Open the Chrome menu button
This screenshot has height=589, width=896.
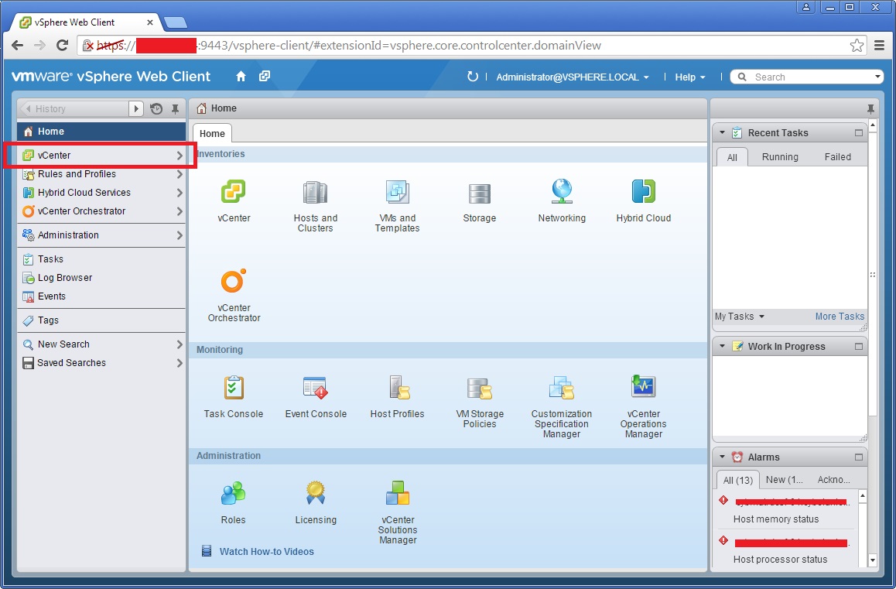(880, 45)
